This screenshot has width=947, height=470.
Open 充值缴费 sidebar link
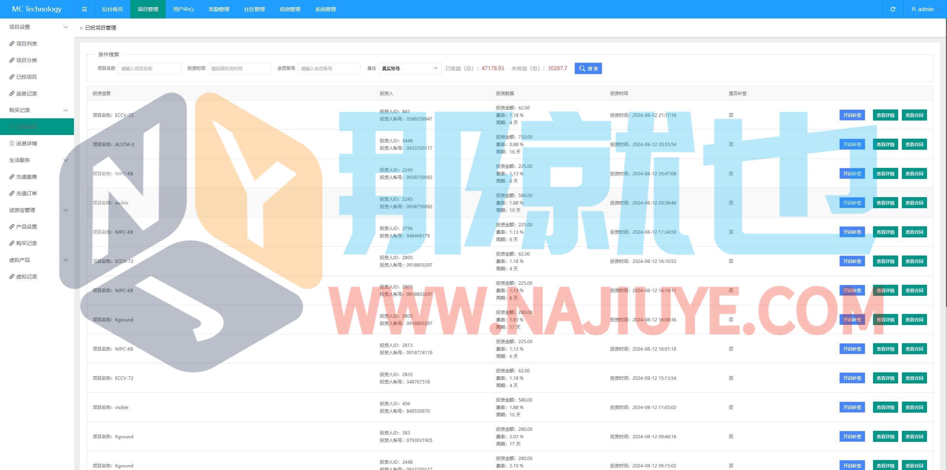point(26,177)
